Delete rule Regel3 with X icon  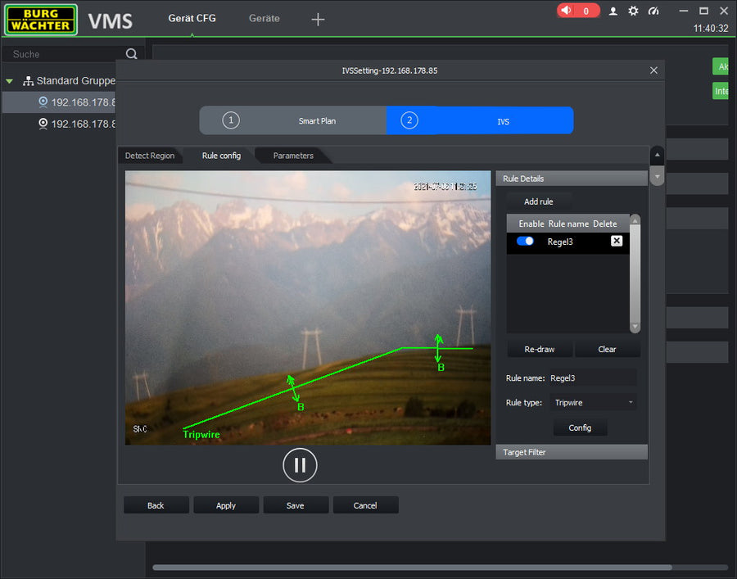pos(617,241)
